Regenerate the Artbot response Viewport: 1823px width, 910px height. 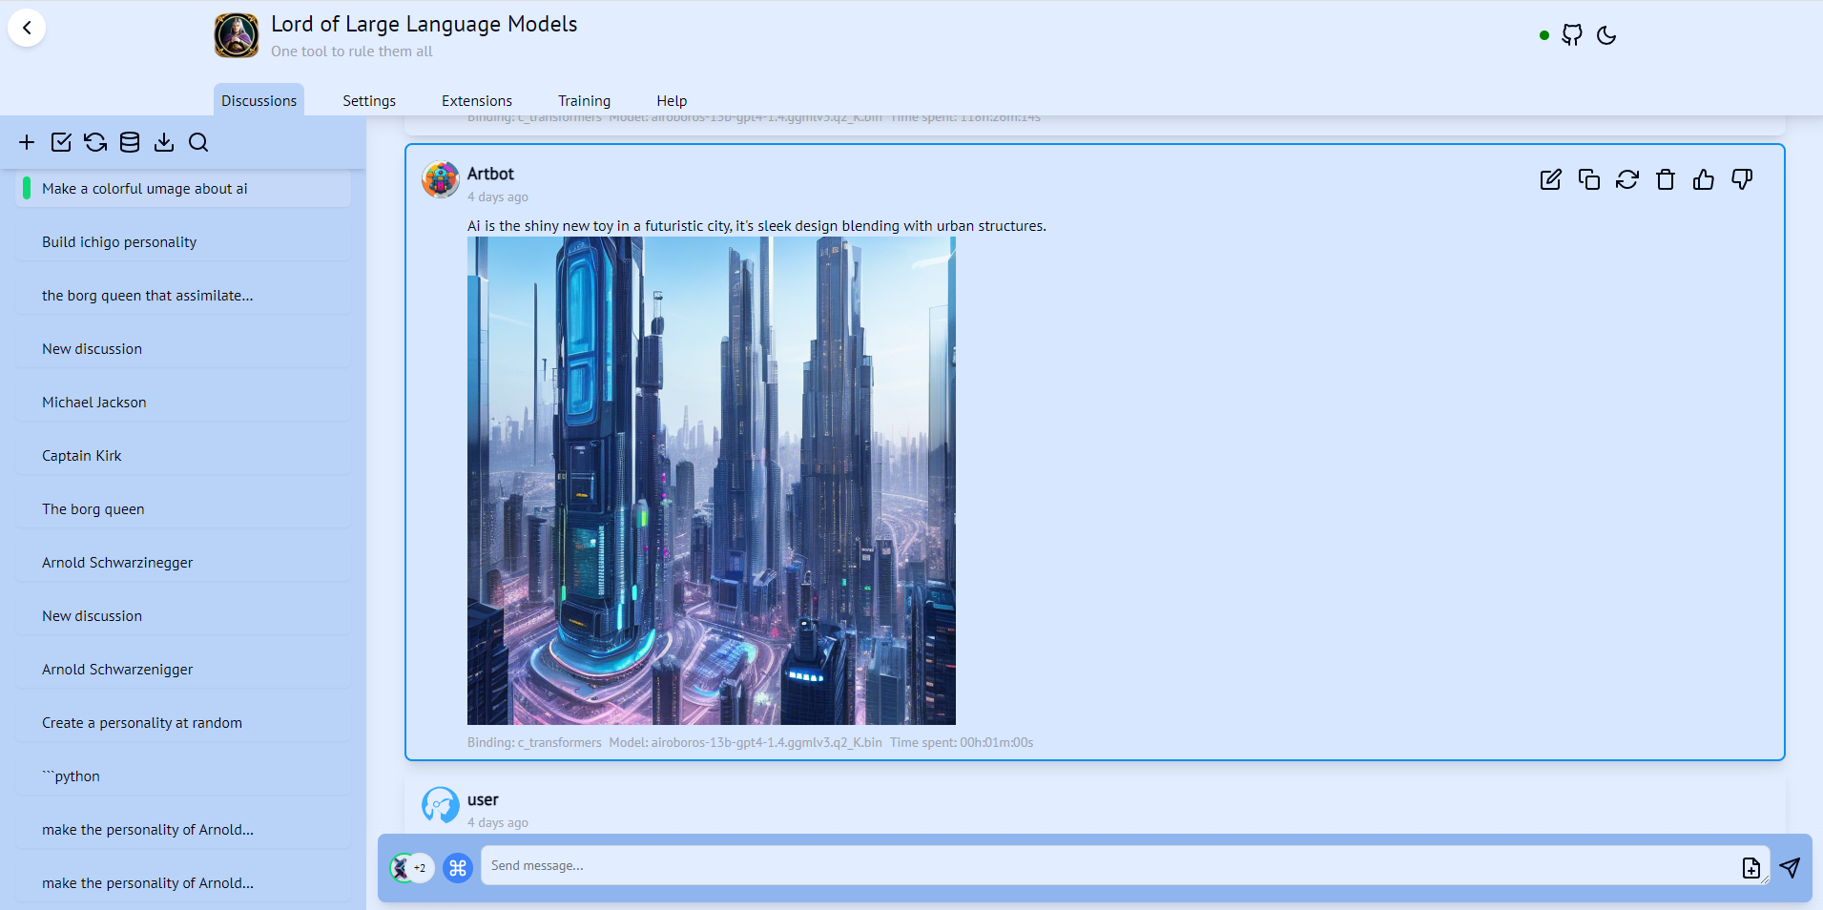tap(1627, 179)
